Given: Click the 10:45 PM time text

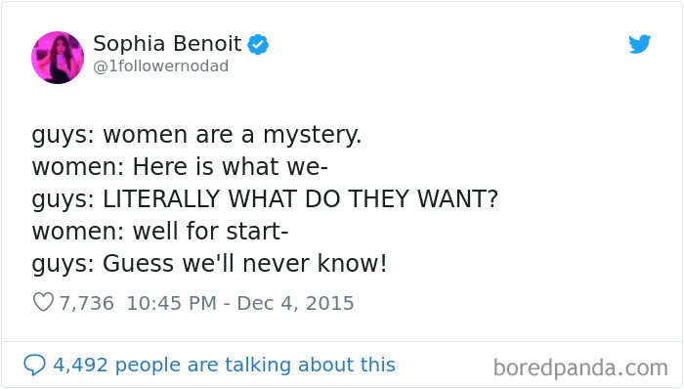Looking at the screenshot, I should 171,303.
